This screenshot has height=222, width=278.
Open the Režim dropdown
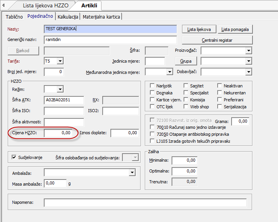(60, 90)
